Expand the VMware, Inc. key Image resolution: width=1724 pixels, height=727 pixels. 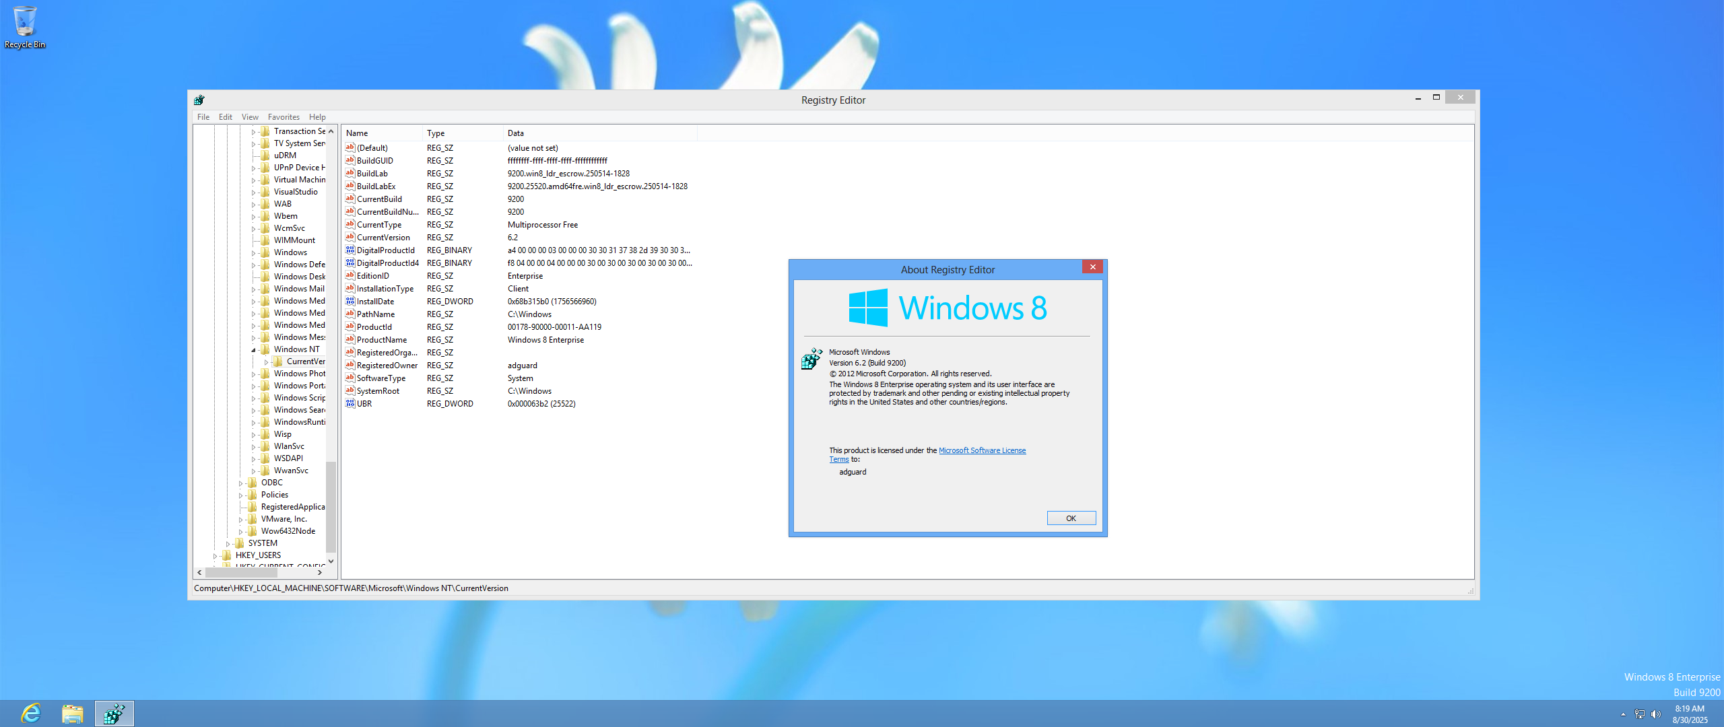[241, 520]
